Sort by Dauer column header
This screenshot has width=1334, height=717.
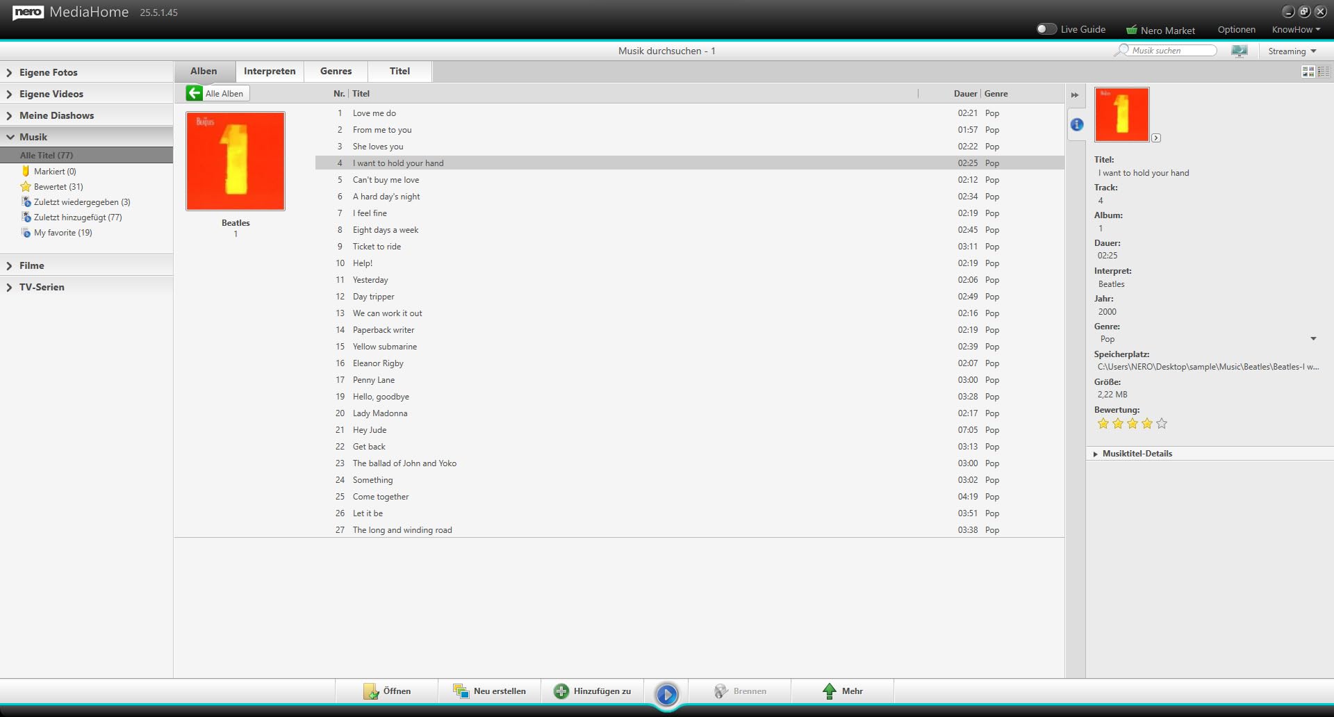point(965,94)
